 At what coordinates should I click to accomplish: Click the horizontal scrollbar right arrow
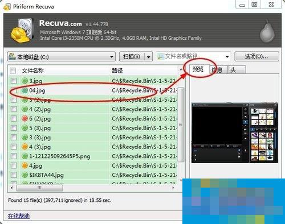click(173, 188)
